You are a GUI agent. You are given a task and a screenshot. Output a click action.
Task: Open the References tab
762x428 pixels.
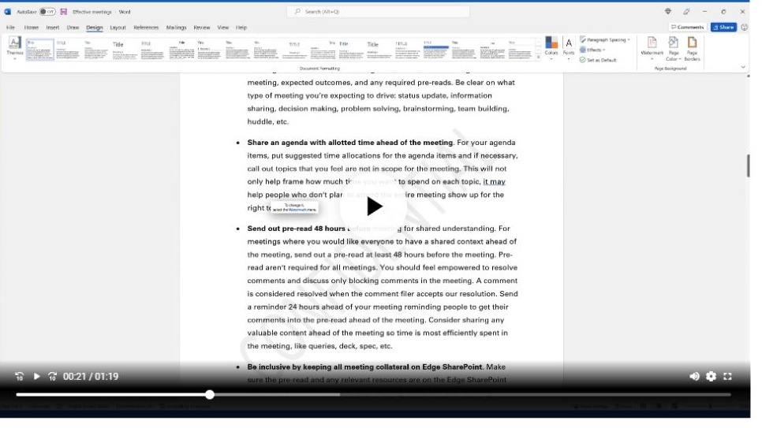[x=146, y=28]
